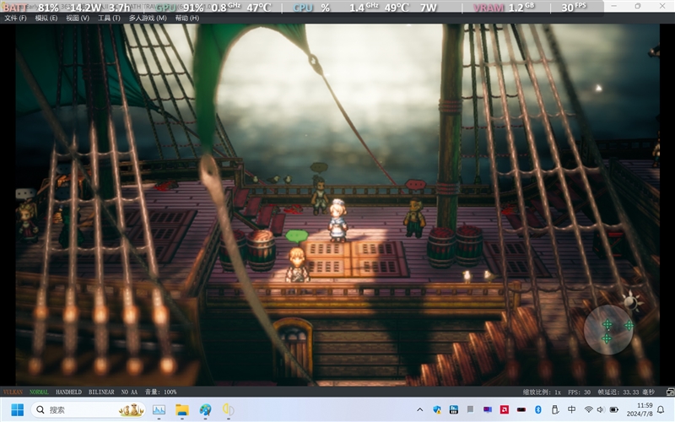Click the BATT 81% overlay readout

[30, 8]
